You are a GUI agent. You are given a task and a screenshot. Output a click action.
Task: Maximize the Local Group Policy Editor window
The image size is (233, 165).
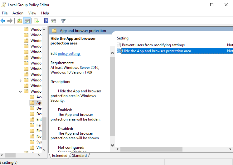(212, 5)
